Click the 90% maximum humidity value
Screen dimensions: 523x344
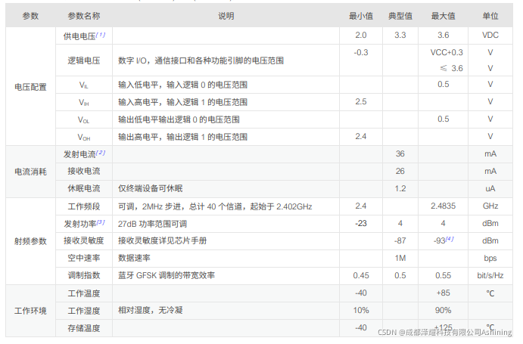(x=443, y=310)
